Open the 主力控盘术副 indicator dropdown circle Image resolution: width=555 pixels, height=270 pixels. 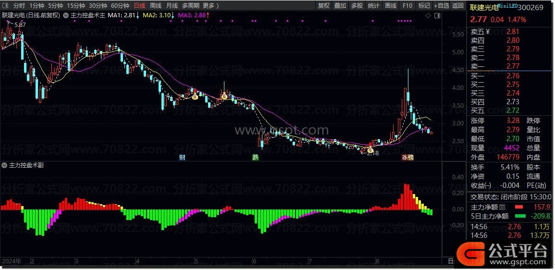(5, 165)
